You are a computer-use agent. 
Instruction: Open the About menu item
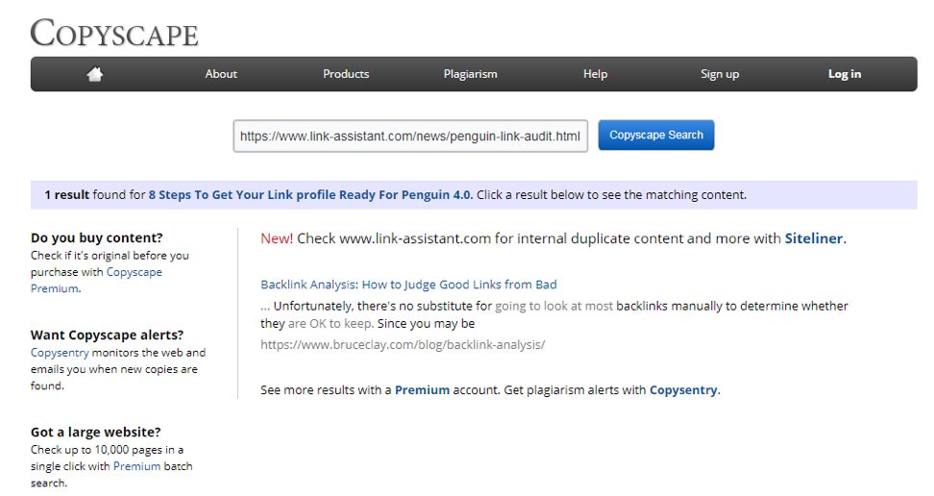coord(221,74)
